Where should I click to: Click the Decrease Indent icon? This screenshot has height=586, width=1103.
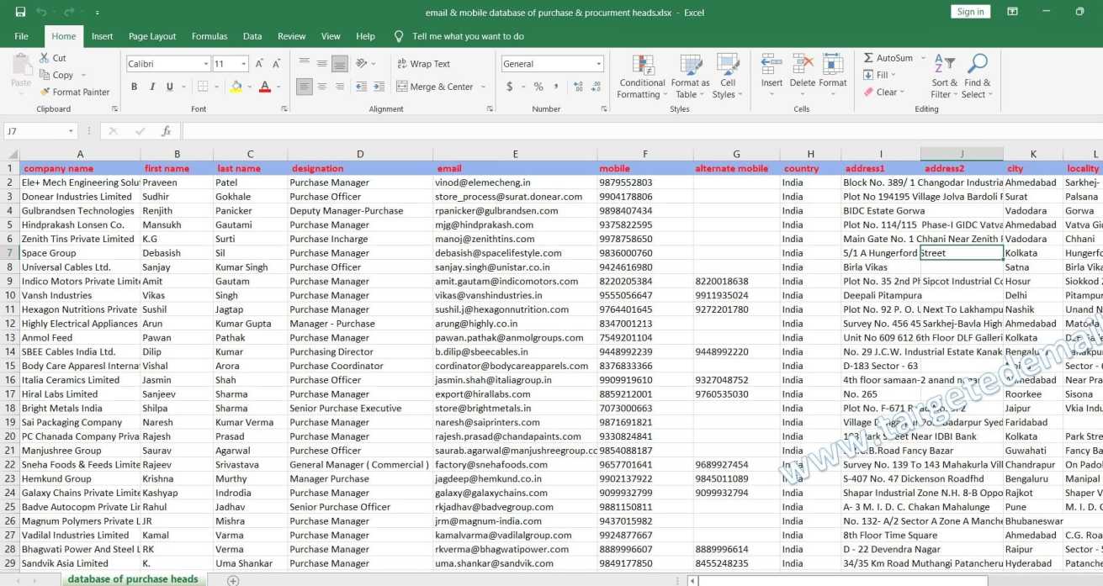pyautogui.click(x=362, y=87)
